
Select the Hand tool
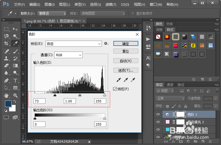[x=6, y=96]
